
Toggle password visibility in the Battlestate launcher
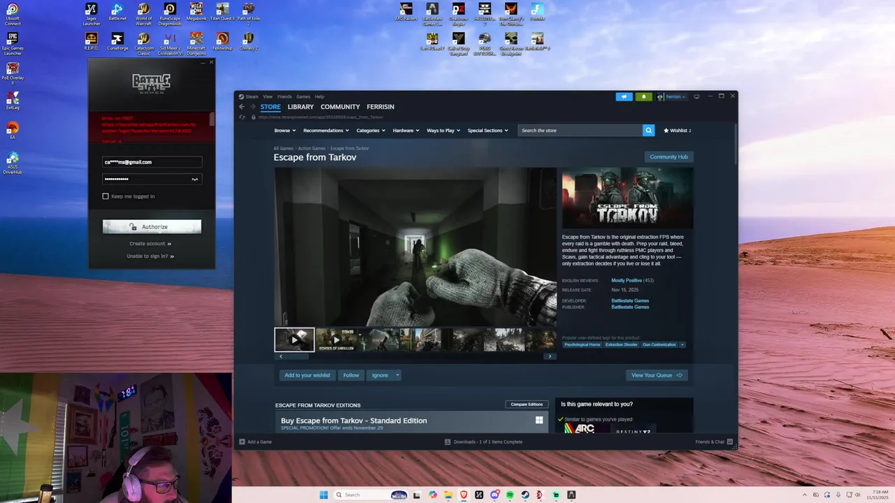(195, 180)
